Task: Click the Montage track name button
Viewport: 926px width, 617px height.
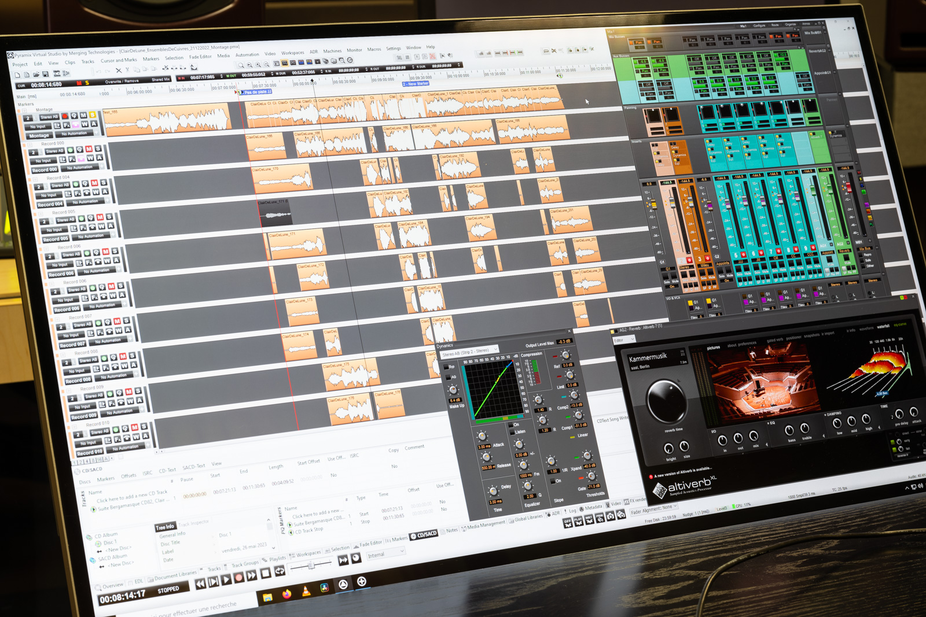Action: 39,135
